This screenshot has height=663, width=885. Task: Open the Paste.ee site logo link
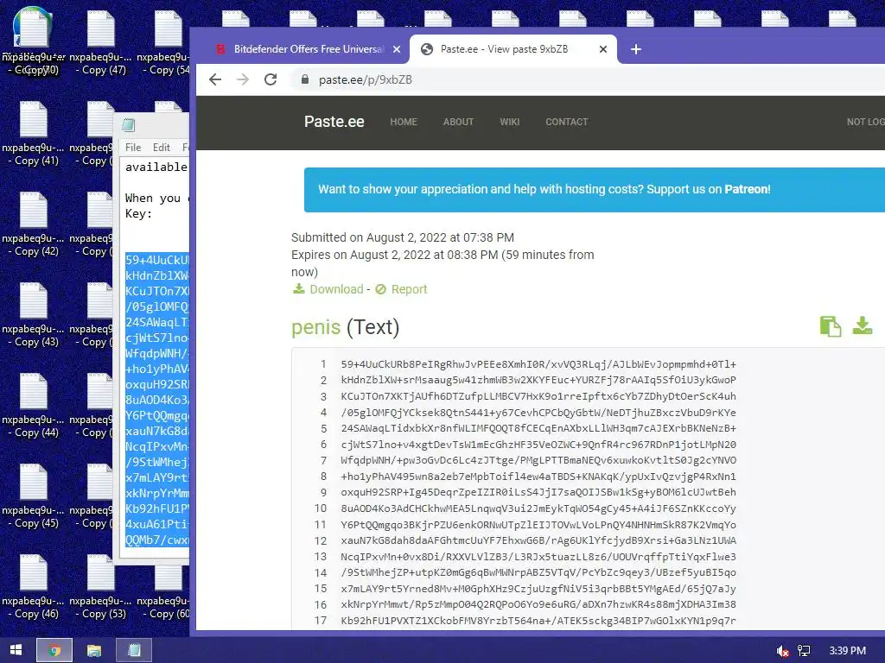coord(334,122)
